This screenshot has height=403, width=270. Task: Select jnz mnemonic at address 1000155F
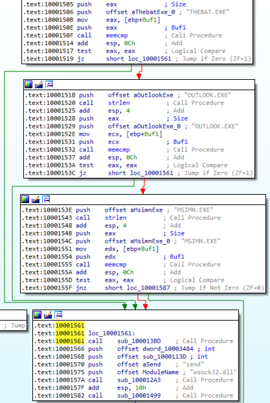tap(81, 288)
